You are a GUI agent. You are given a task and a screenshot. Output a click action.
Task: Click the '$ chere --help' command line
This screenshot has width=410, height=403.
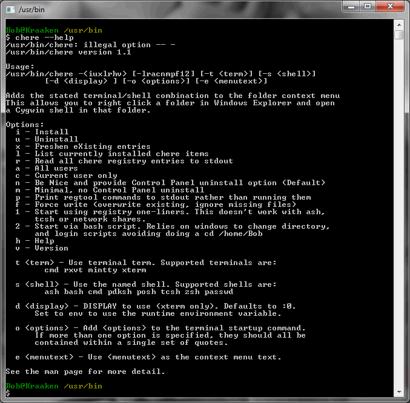(x=40, y=38)
